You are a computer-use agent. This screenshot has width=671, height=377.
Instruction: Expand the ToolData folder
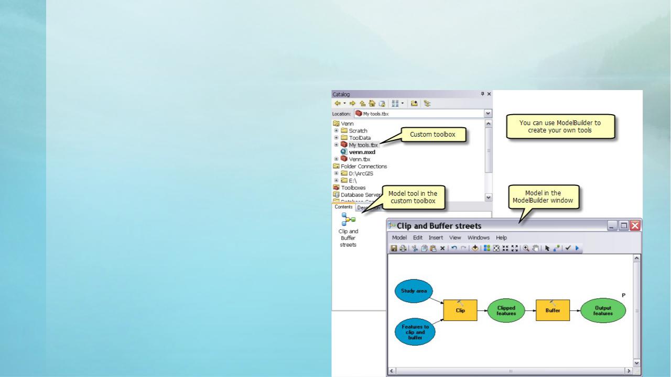pyautogui.click(x=336, y=138)
